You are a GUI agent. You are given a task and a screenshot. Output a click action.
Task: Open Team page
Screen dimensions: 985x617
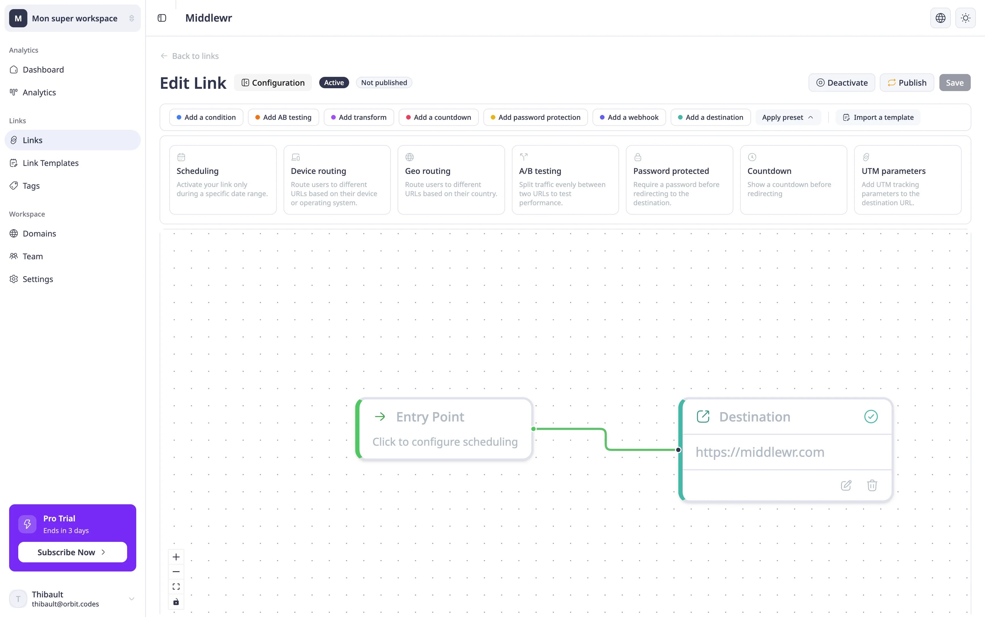click(x=73, y=256)
